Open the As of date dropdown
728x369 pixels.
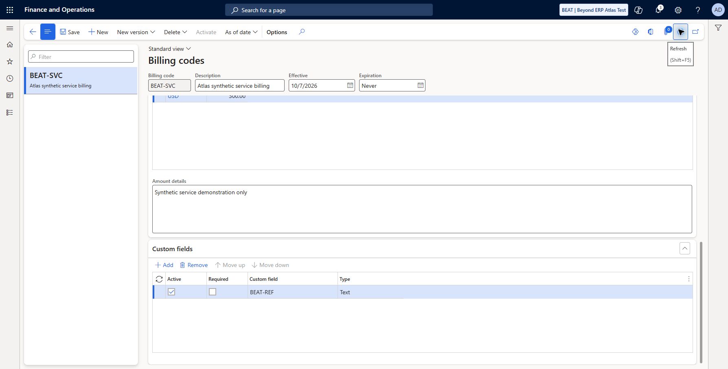[x=241, y=32]
